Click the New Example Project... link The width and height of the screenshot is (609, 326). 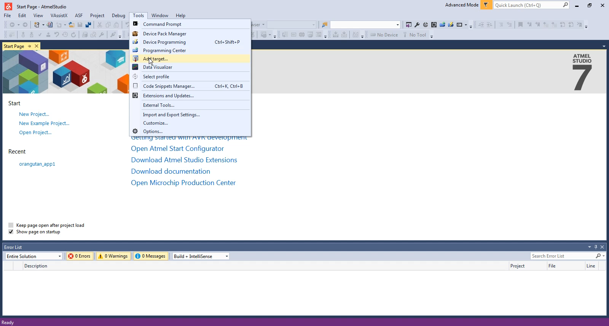[44, 123]
